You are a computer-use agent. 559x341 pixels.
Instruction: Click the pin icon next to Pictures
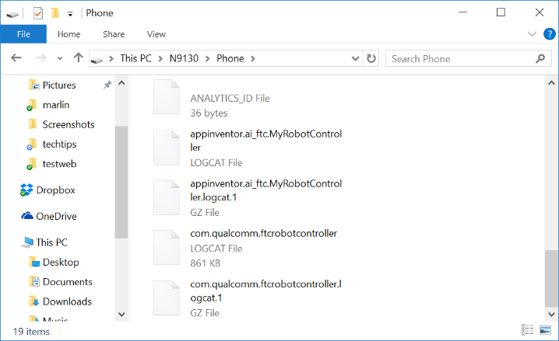click(x=107, y=85)
